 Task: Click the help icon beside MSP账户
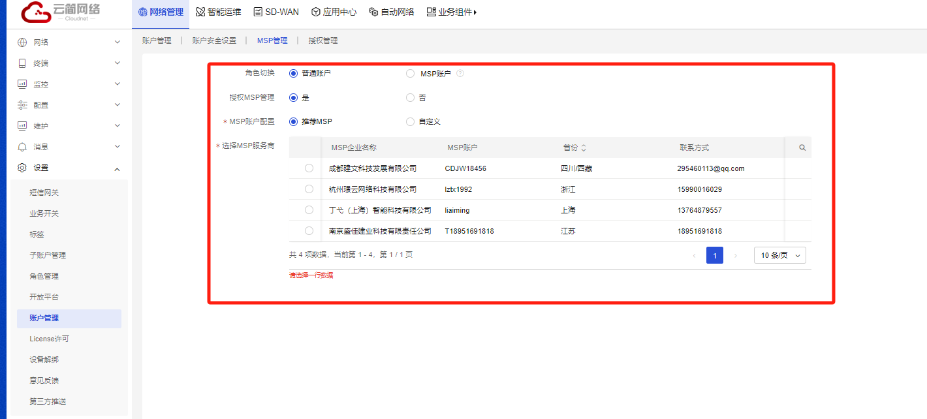coord(460,74)
